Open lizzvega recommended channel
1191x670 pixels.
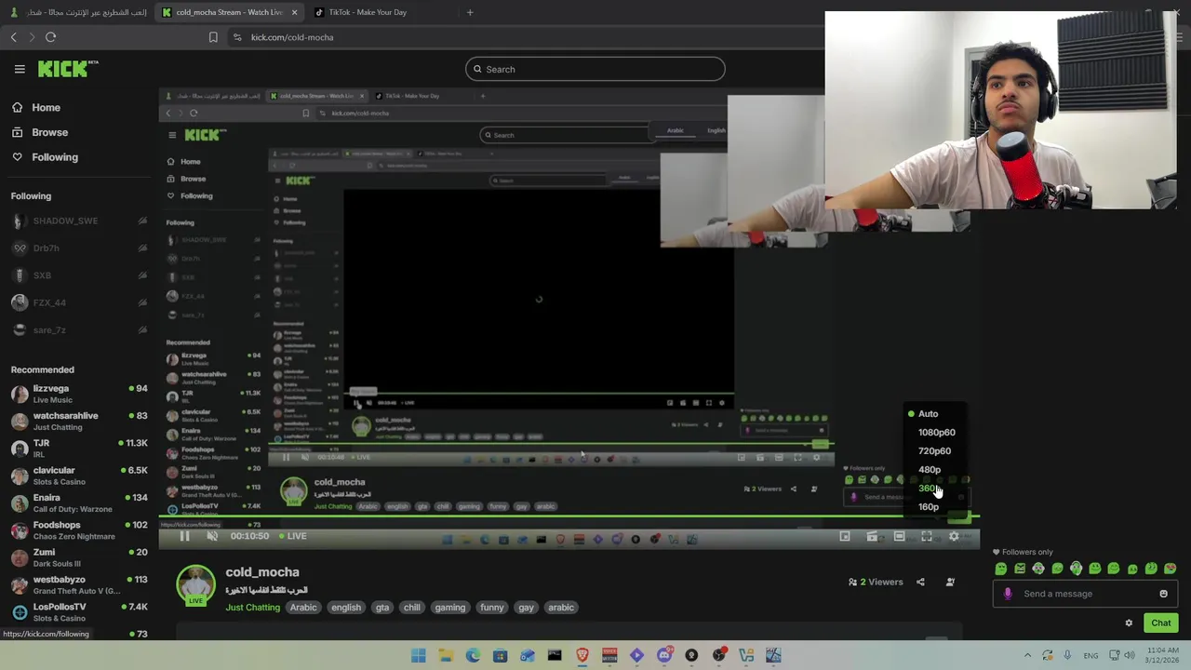point(79,394)
